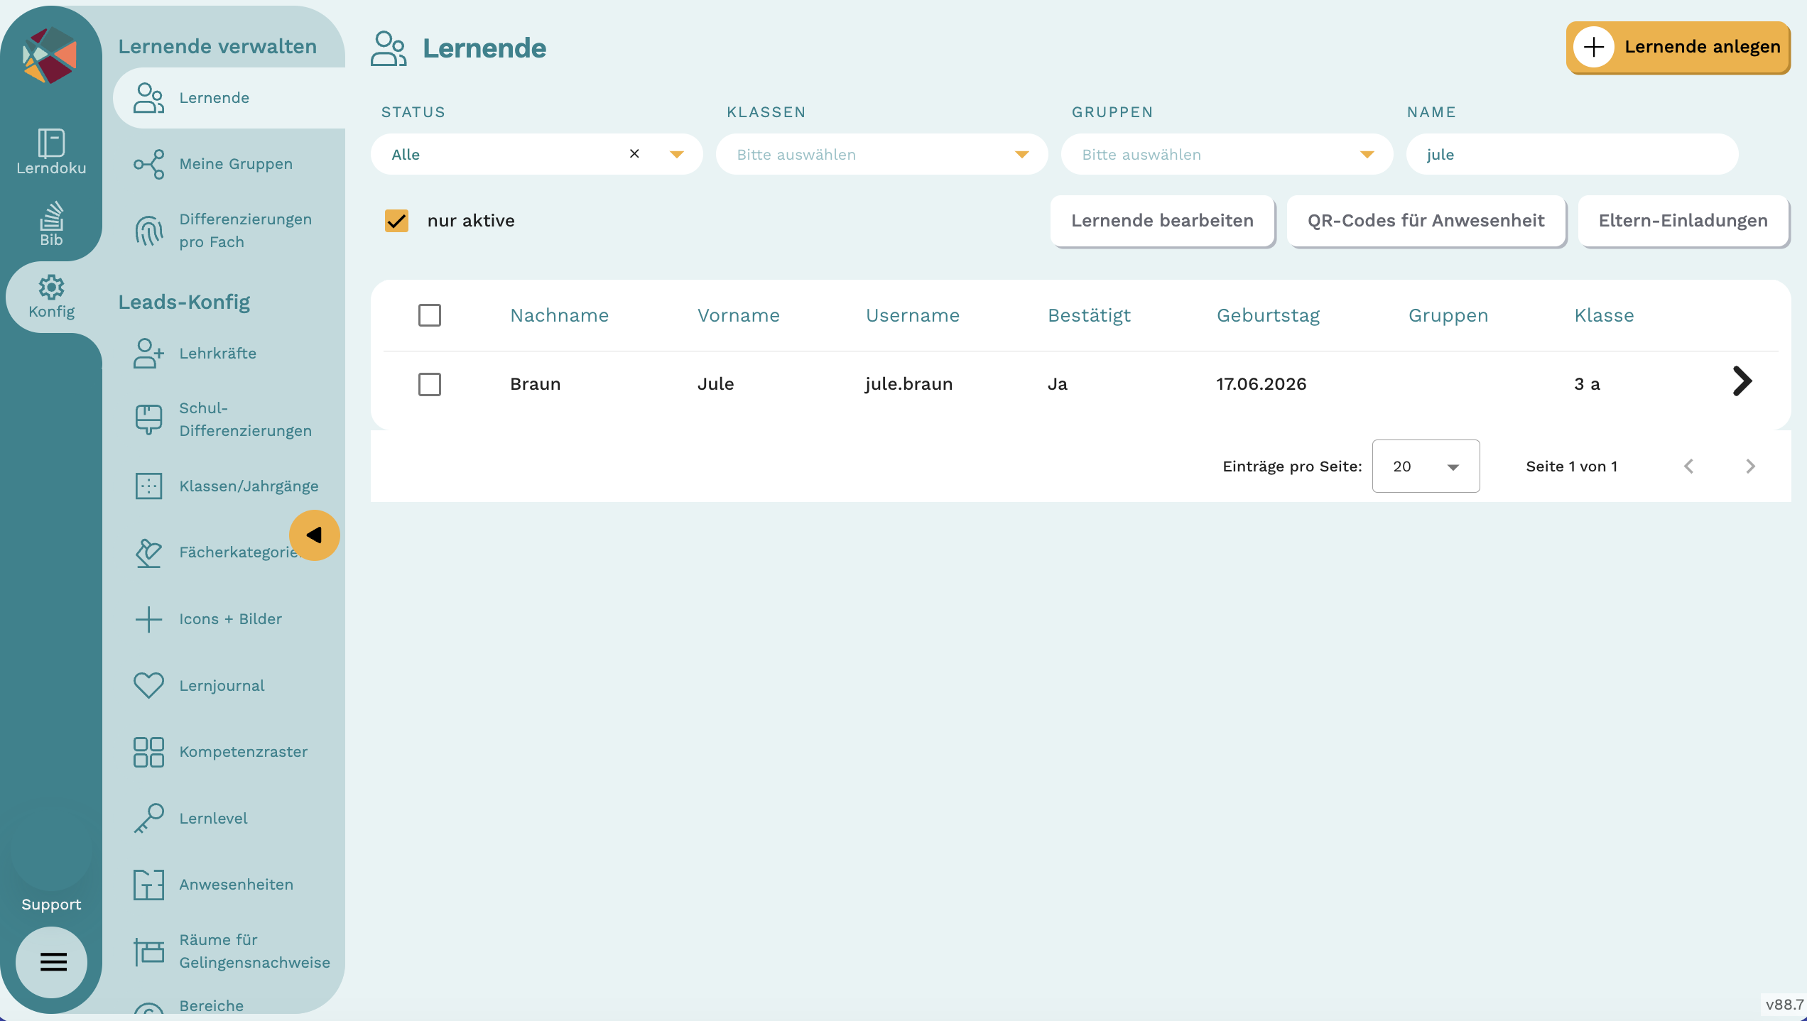Click Lernende anlegen button label
The image size is (1807, 1021).
coord(1702,47)
